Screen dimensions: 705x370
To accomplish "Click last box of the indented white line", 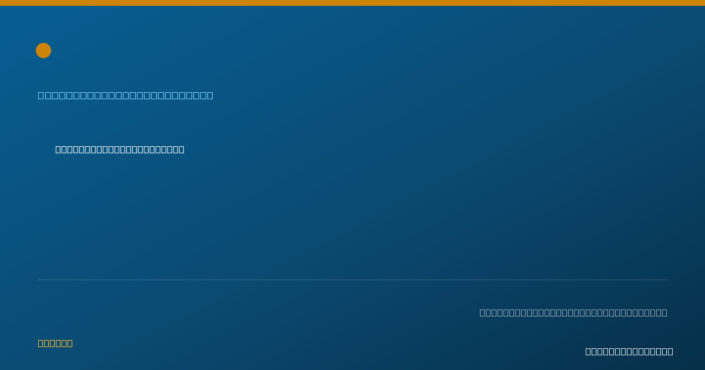I will click(182, 149).
